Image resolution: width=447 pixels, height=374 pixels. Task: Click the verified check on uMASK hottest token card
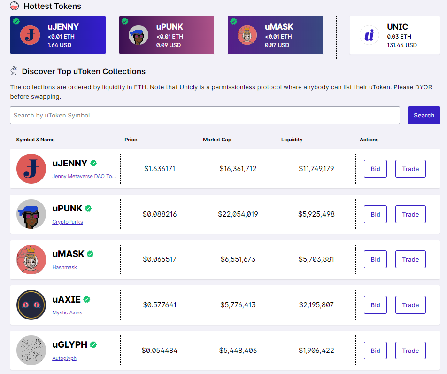[233, 21]
